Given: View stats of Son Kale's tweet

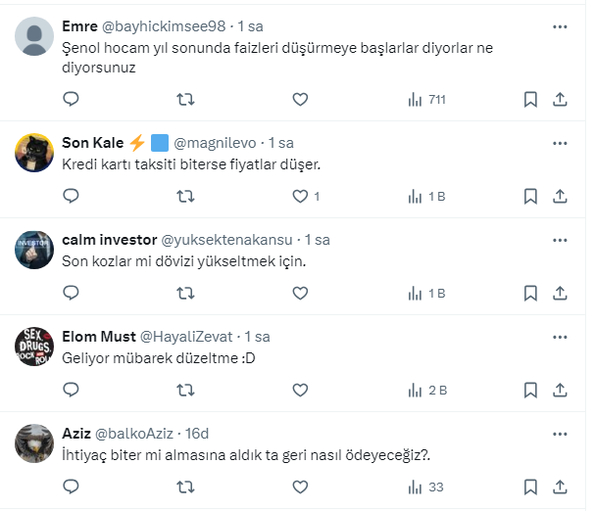Looking at the screenshot, I should pyautogui.click(x=426, y=196).
